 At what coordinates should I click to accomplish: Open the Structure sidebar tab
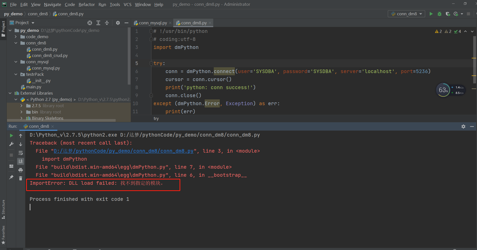click(x=3, y=209)
